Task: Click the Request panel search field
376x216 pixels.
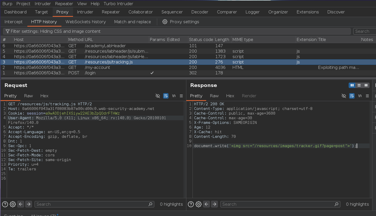Action: [94, 204]
